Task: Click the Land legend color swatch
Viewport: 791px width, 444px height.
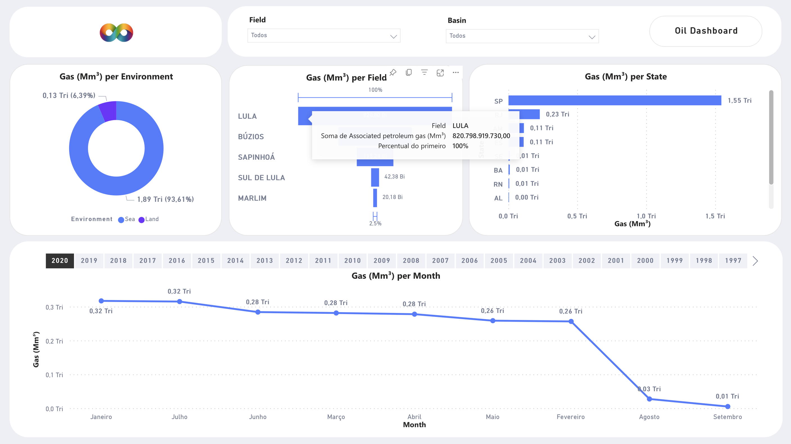Action: point(142,219)
